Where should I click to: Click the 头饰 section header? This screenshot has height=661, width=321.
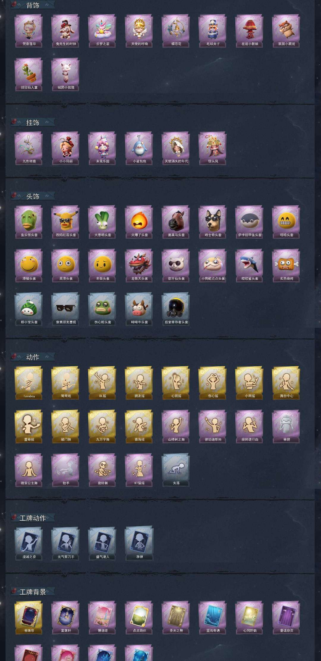tap(33, 196)
